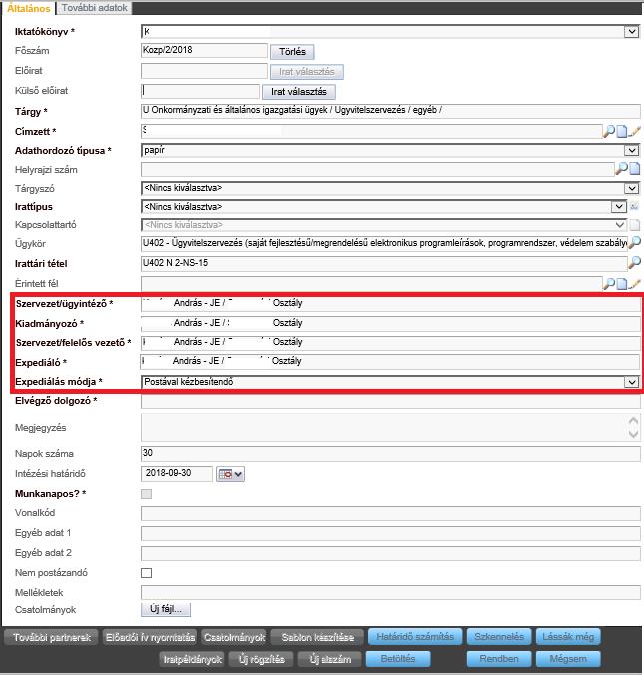The height and width of the screenshot is (675, 644).
Task: Click the Egyéb adat 1 field
Action: (x=390, y=533)
